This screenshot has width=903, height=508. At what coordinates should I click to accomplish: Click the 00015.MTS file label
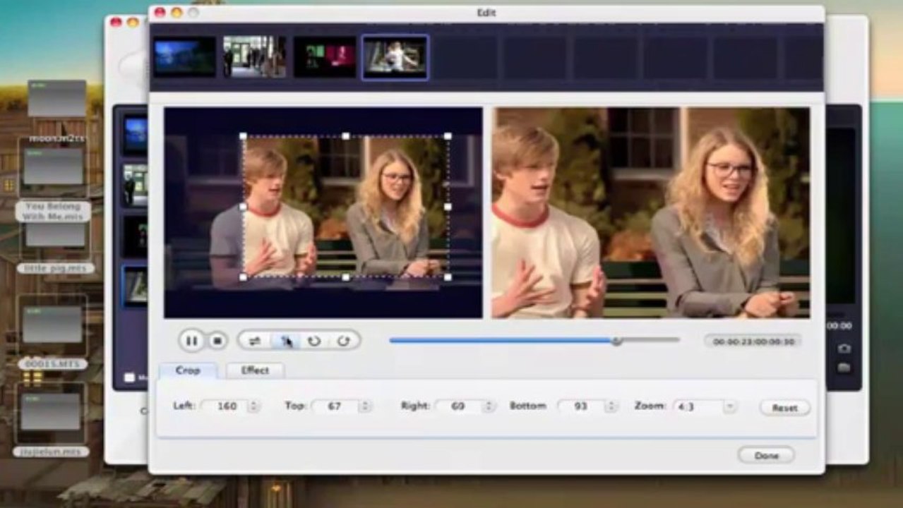(x=52, y=364)
